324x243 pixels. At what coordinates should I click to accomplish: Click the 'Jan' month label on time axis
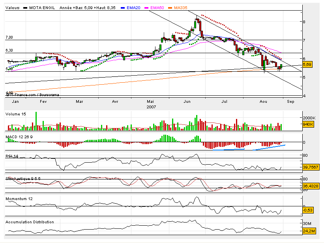pyautogui.click(x=15, y=102)
